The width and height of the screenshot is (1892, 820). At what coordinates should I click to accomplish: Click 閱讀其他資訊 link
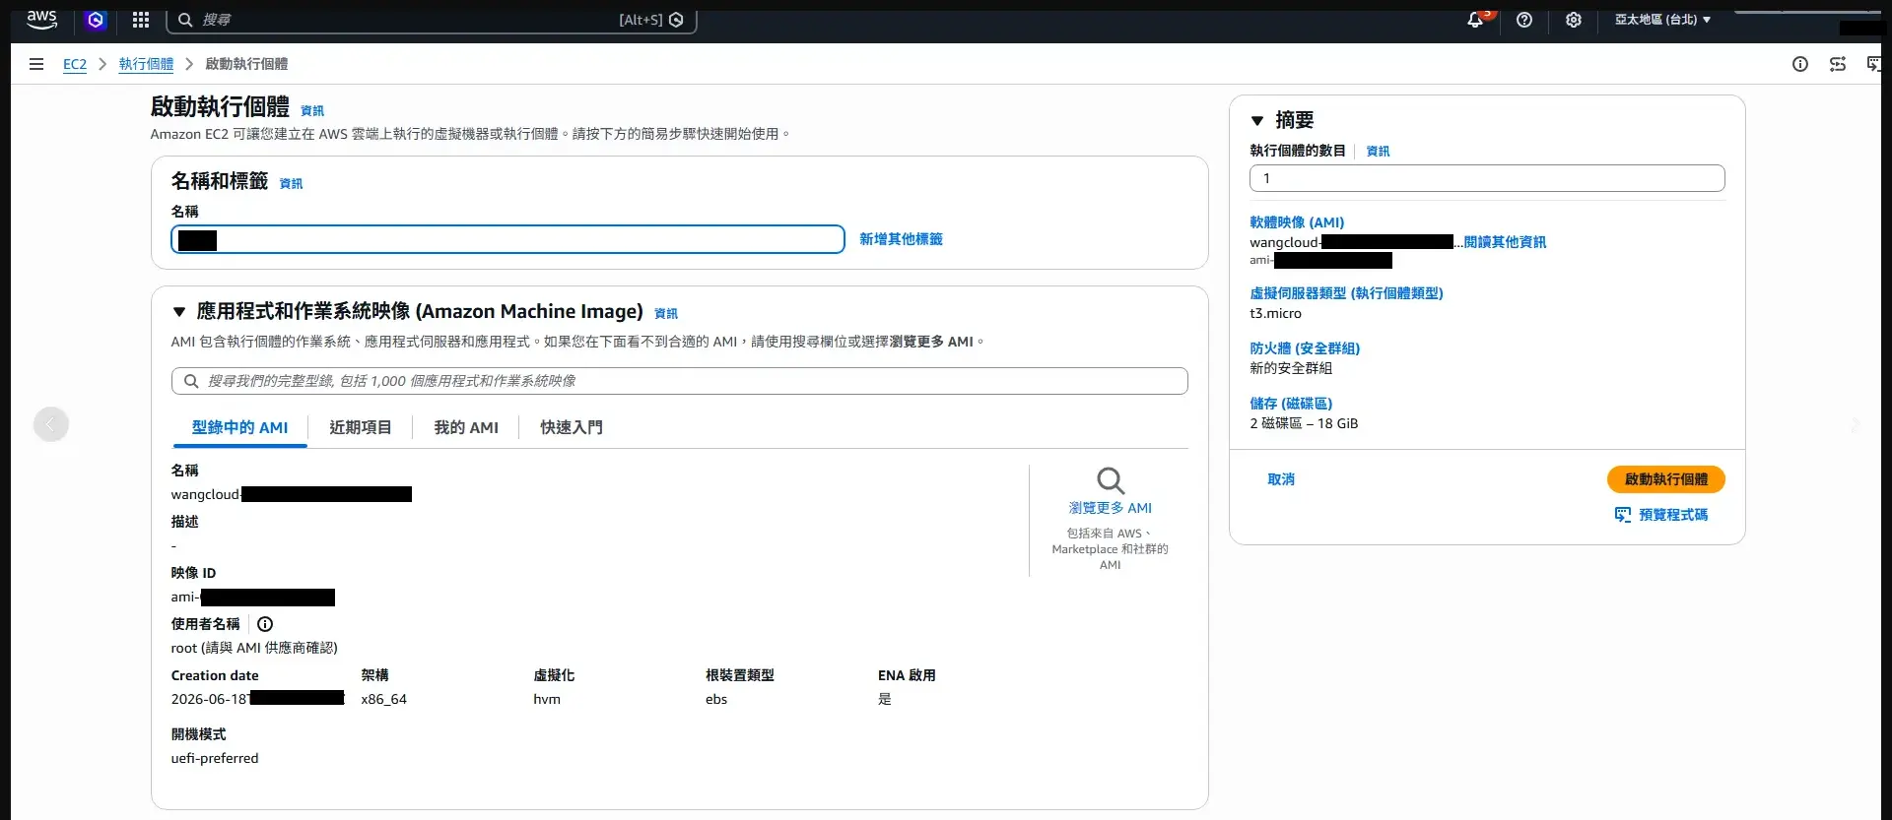point(1505,242)
